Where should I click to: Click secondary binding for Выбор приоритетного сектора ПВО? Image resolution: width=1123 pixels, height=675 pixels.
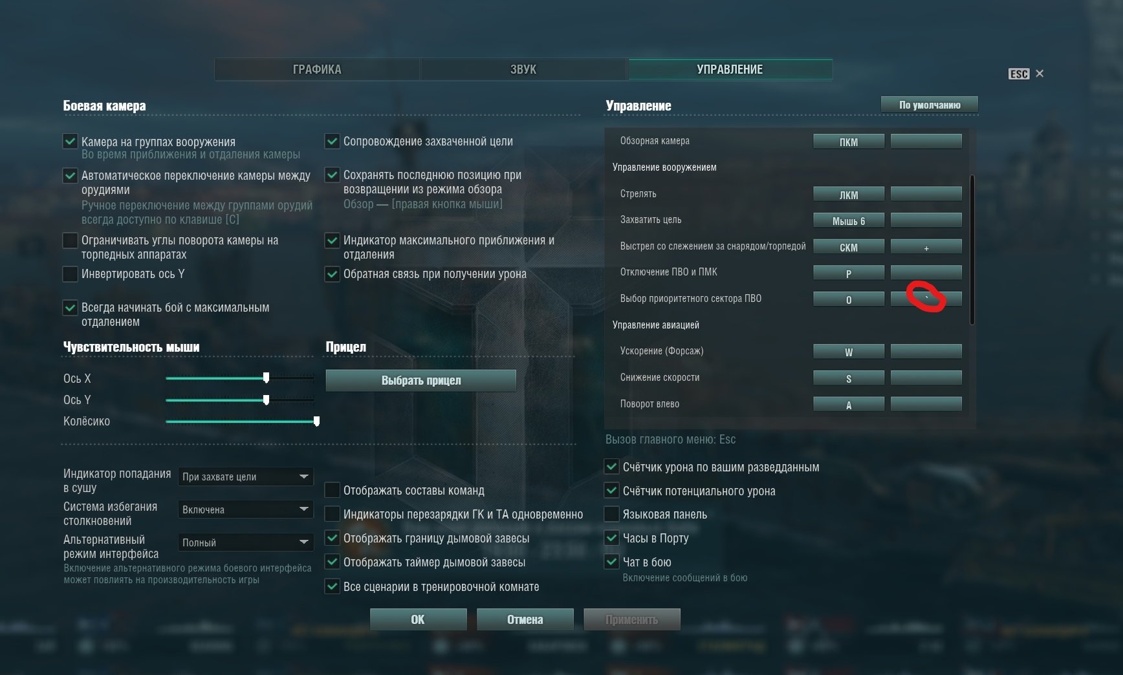pos(926,299)
